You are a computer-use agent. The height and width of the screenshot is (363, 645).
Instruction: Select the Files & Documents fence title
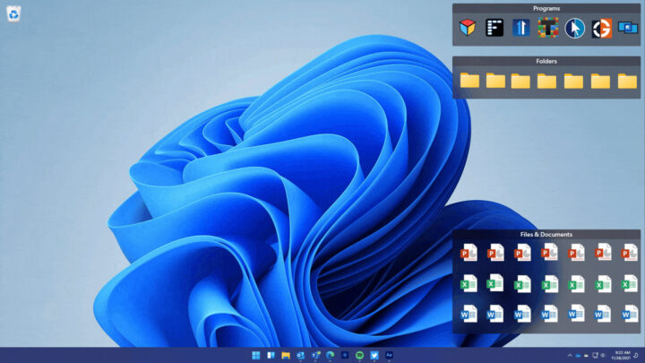click(546, 234)
